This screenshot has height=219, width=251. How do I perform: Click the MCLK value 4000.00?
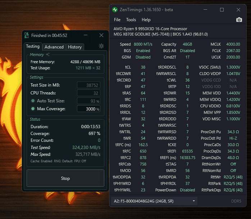click(233, 44)
